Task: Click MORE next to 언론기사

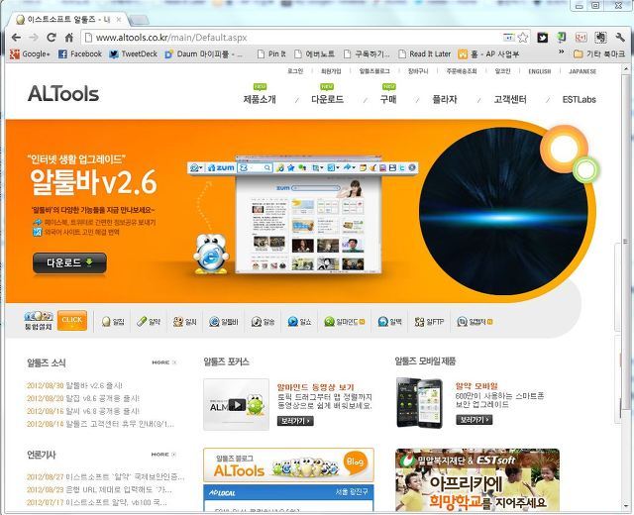Action: (163, 455)
